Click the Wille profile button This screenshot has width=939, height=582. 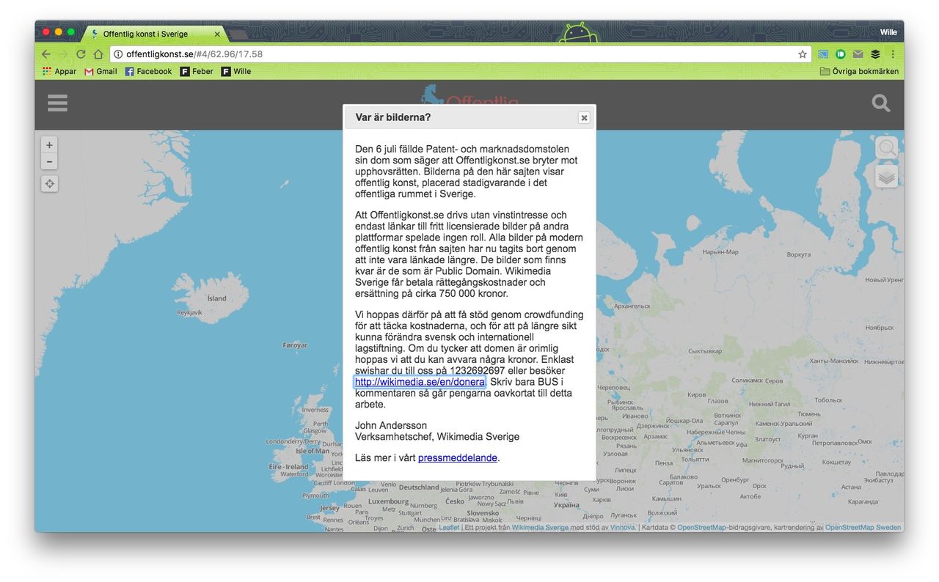tap(888, 32)
